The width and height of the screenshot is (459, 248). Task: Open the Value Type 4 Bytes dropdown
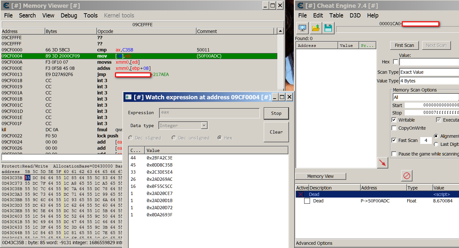point(429,81)
